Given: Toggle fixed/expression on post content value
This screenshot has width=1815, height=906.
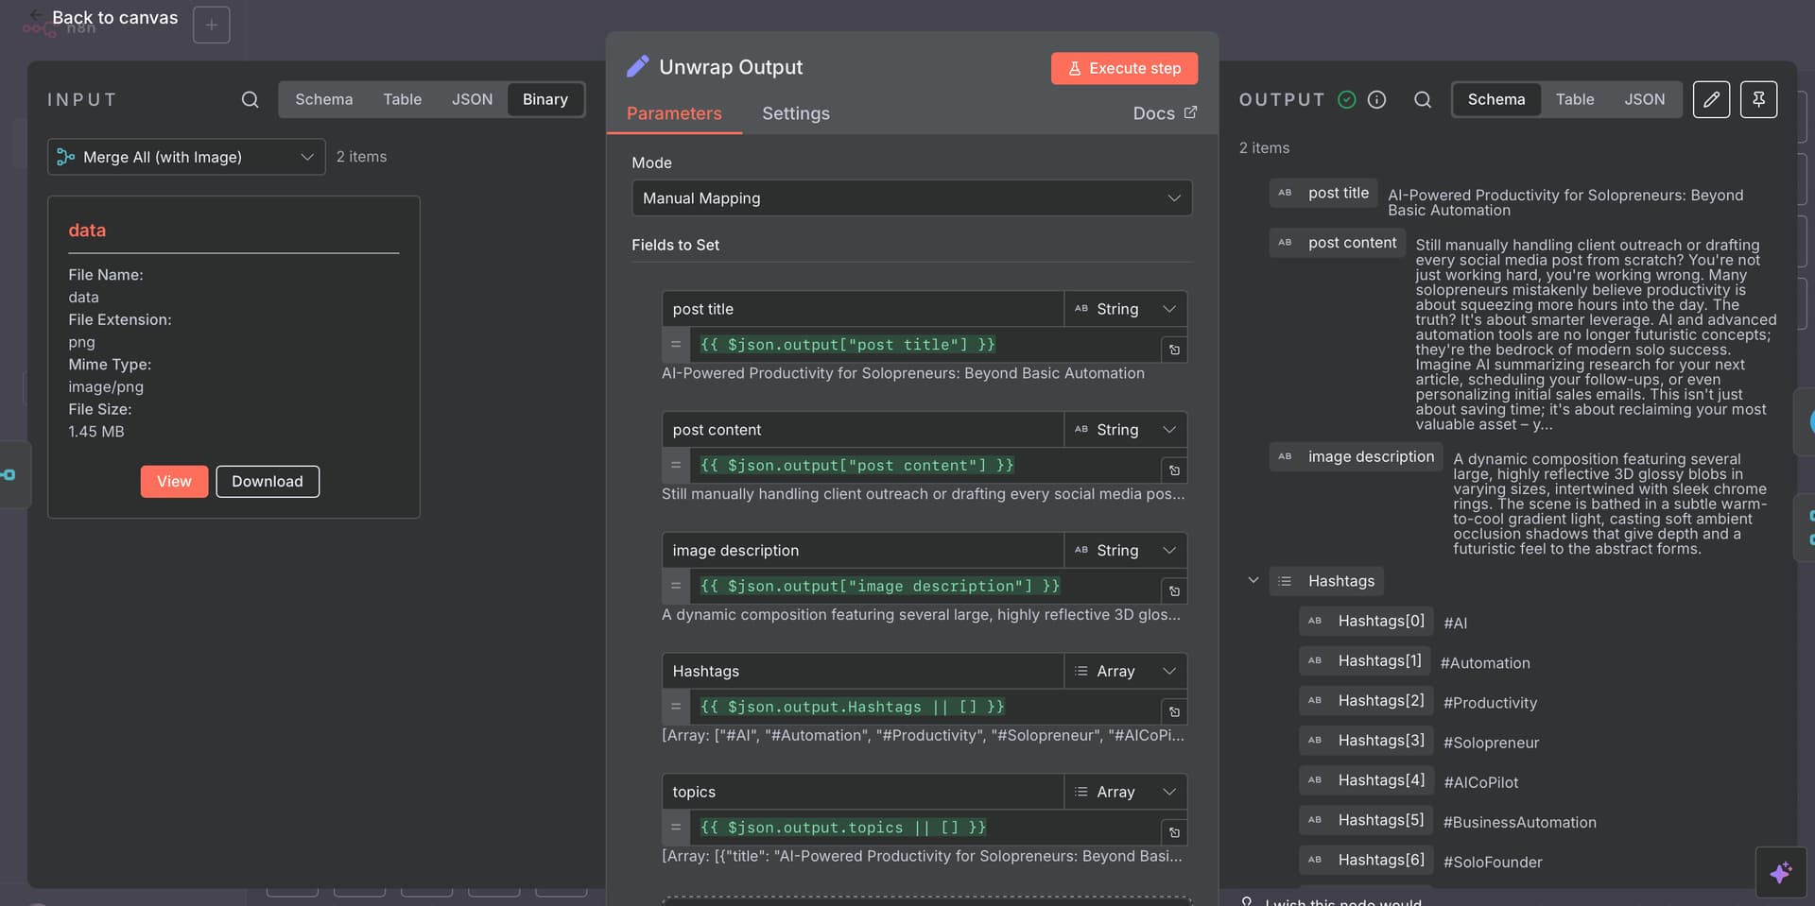Looking at the screenshot, I should [676, 466].
